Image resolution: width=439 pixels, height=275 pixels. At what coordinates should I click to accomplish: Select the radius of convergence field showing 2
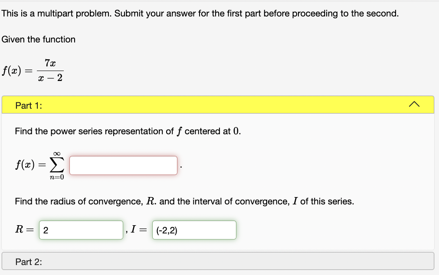(81, 230)
